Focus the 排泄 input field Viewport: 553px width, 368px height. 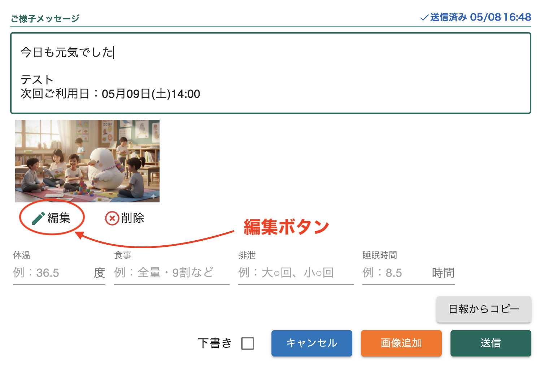[296, 272]
